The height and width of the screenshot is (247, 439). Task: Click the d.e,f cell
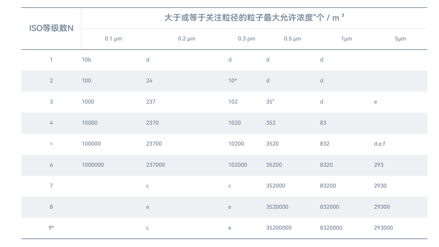click(380, 144)
